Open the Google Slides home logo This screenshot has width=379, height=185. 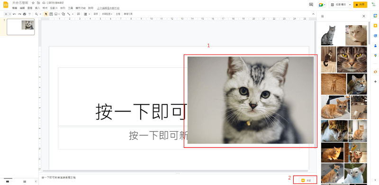(6, 5)
